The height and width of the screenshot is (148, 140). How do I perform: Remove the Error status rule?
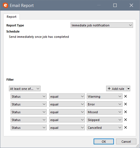pyautogui.click(x=126, y=104)
